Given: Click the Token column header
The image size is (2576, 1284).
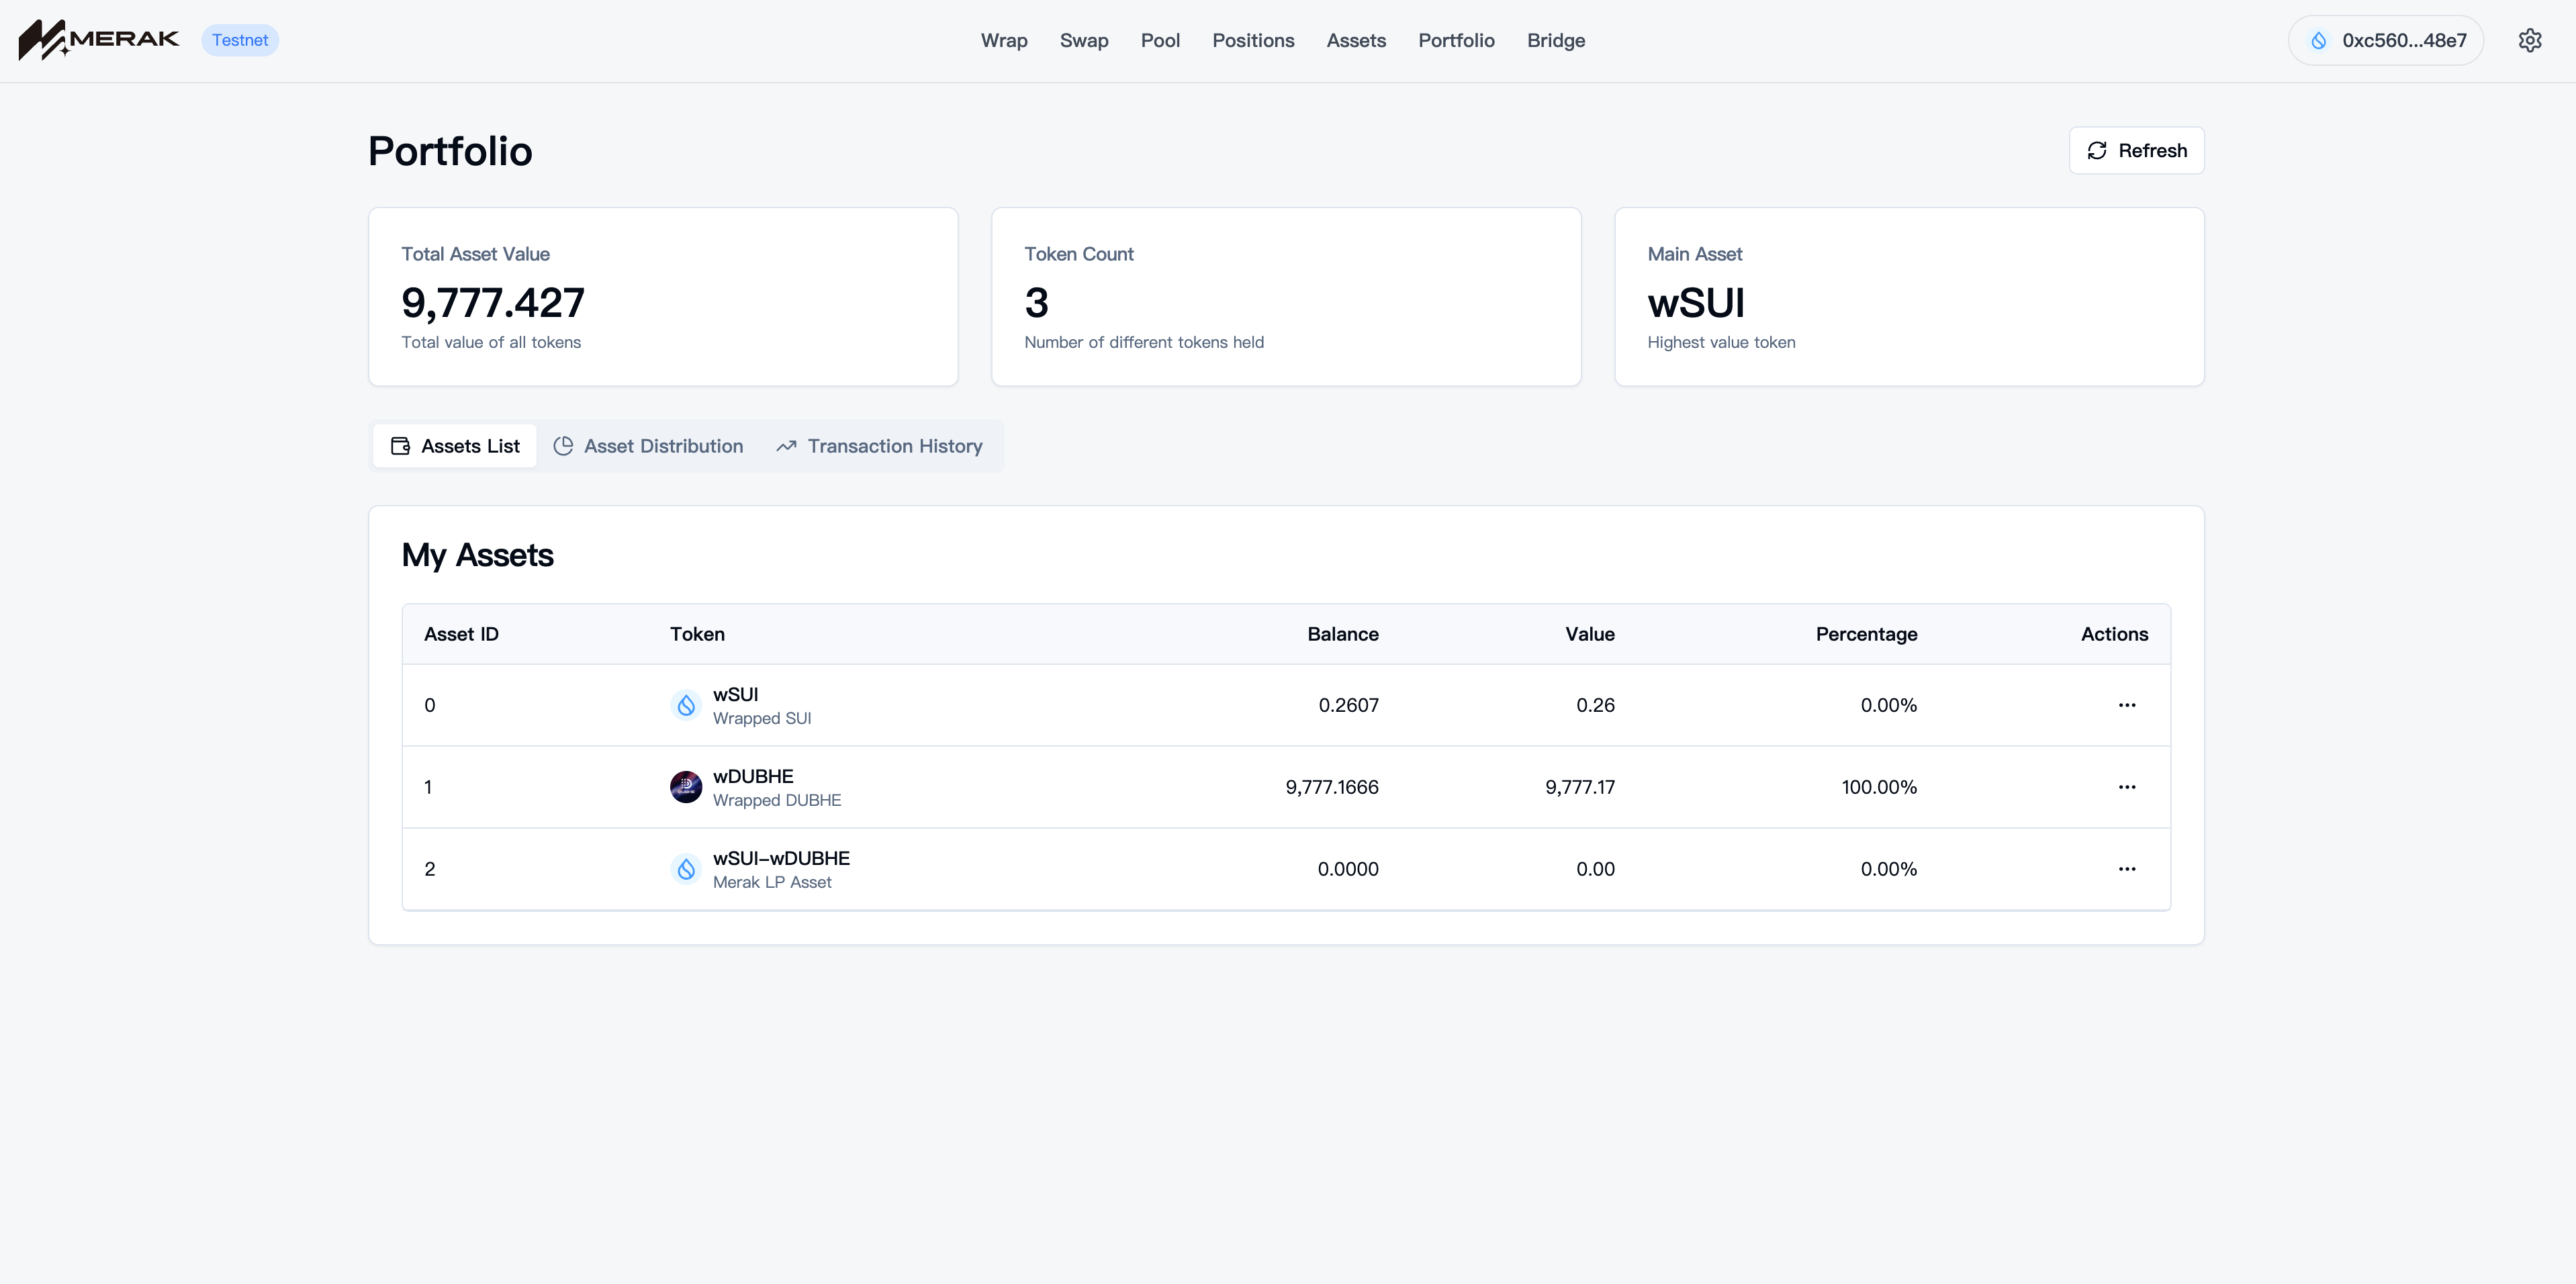Looking at the screenshot, I should point(697,634).
